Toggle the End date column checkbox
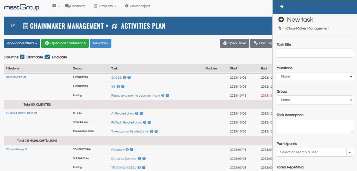 [x=48, y=57]
